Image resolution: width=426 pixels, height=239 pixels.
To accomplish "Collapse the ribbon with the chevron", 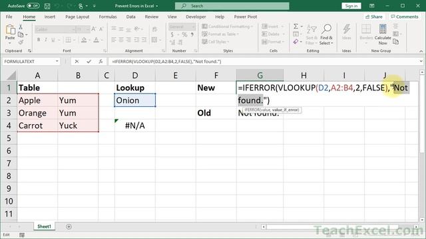I will tap(421, 51).
